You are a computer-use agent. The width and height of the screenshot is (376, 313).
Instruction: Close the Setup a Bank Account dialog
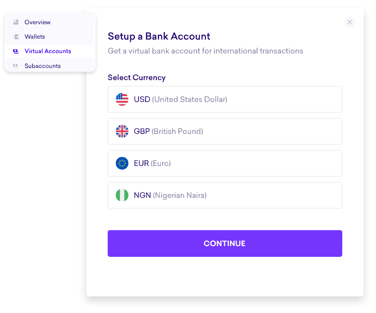(349, 22)
